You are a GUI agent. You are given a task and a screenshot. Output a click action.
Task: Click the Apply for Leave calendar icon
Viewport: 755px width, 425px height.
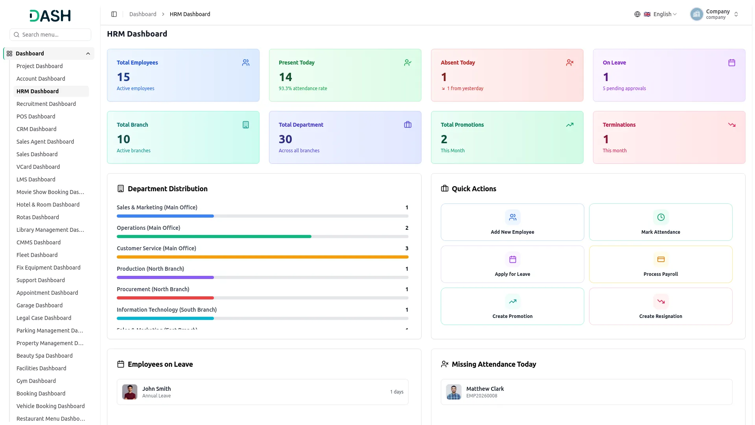(x=512, y=259)
